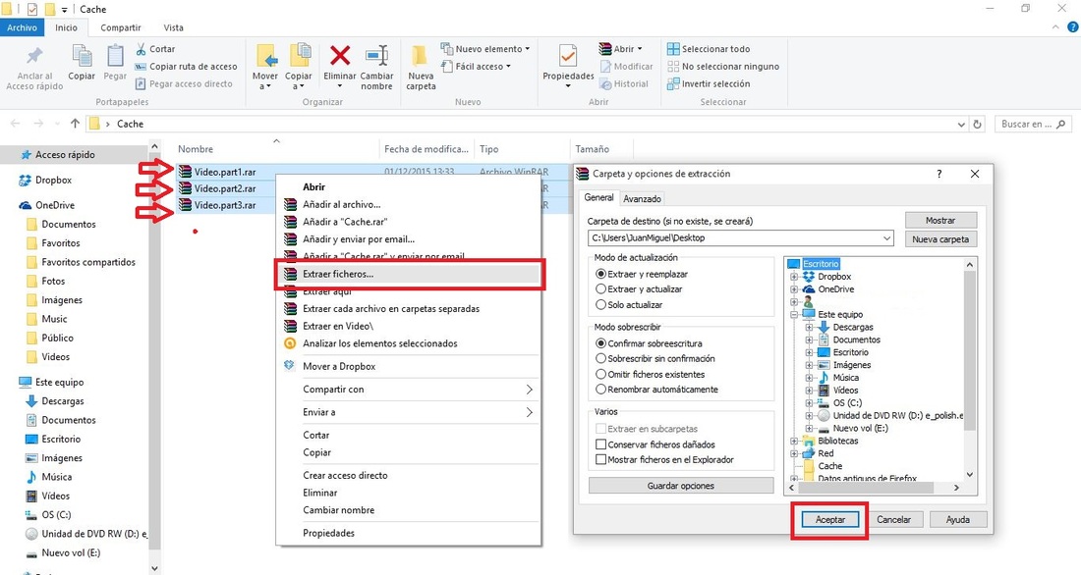Select Solo actualizar radio button
Screen dimensions: 1081x575
pyautogui.click(x=600, y=304)
